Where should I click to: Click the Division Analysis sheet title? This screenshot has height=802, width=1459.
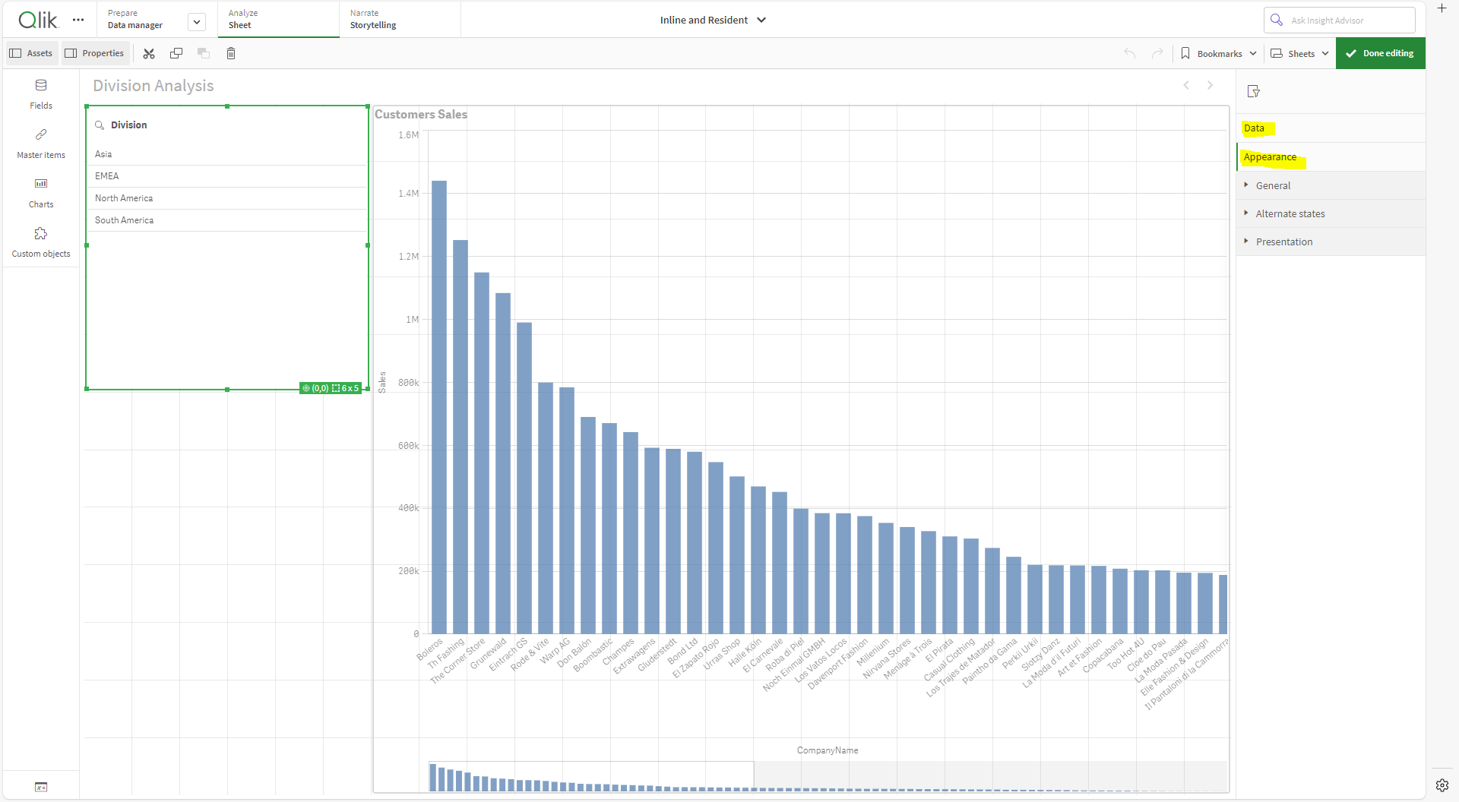[x=153, y=86]
